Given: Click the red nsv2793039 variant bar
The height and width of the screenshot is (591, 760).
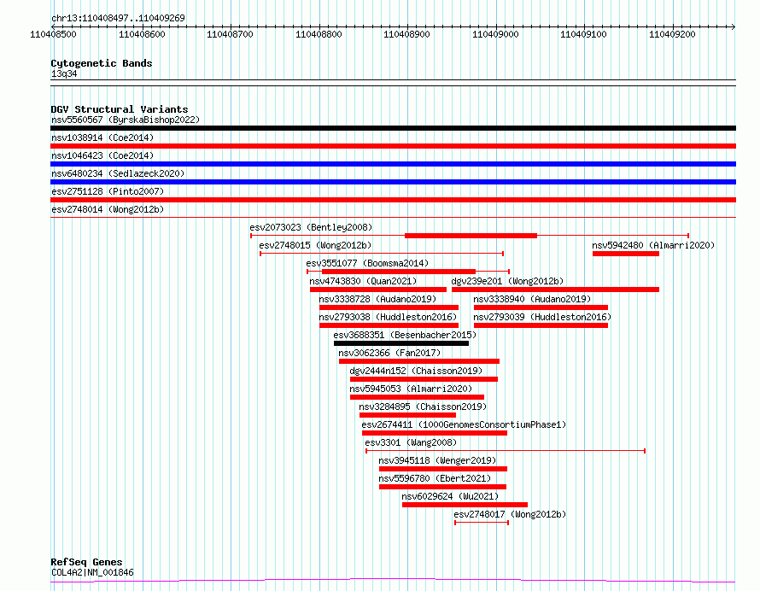Looking at the screenshot, I should (x=541, y=325).
